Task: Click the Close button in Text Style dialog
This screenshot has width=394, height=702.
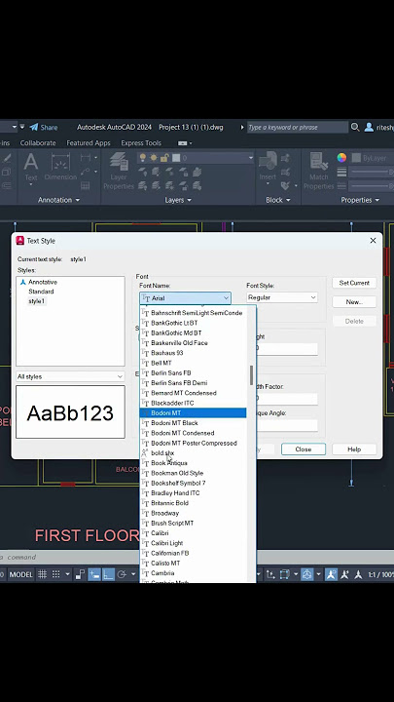Action: point(304,449)
